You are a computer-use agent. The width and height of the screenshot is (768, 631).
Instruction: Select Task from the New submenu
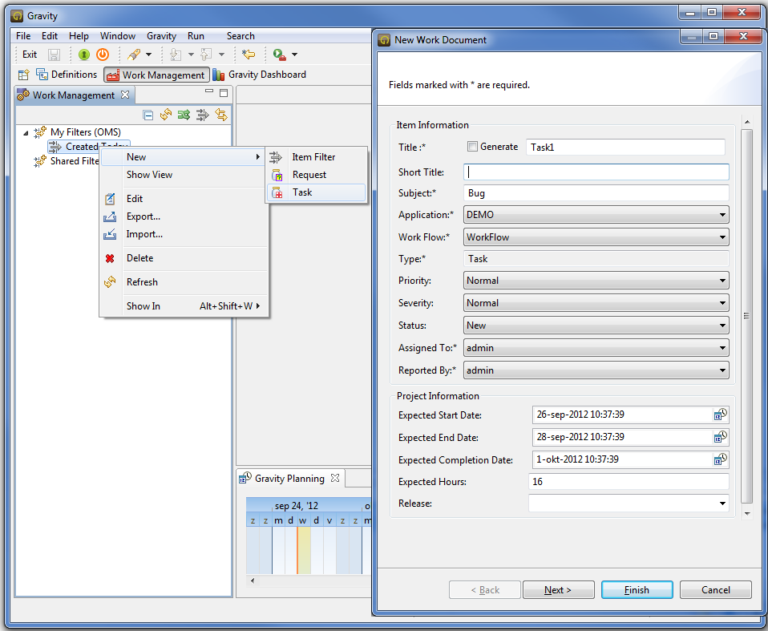tap(302, 192)
